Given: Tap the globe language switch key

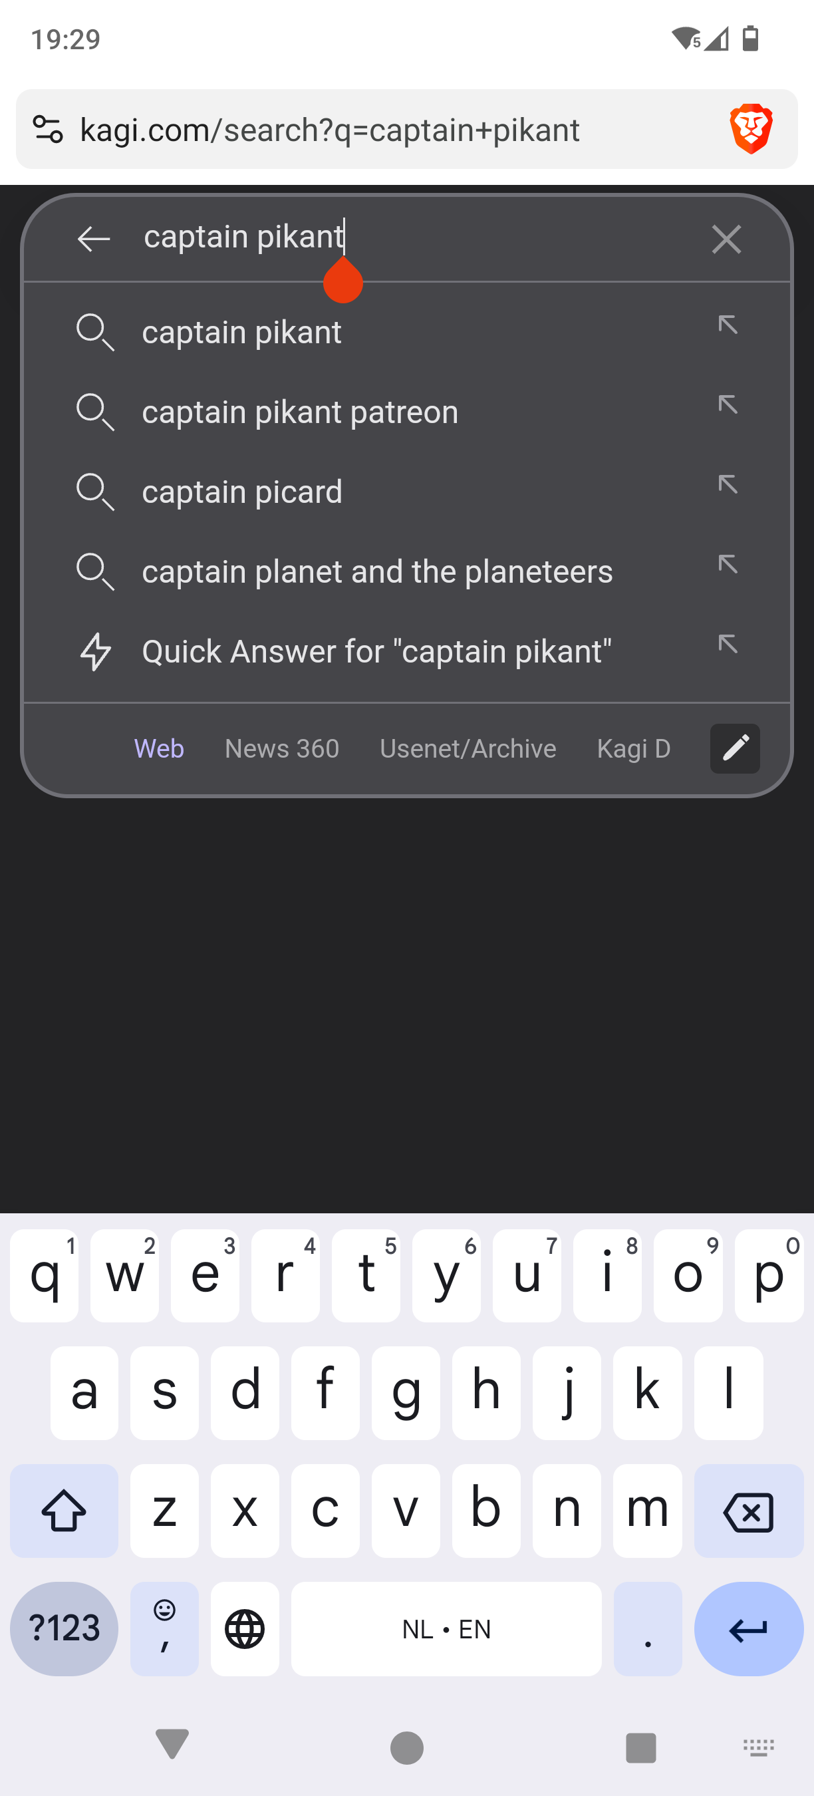Looking at the screenshot, I should click(245, 1628).
